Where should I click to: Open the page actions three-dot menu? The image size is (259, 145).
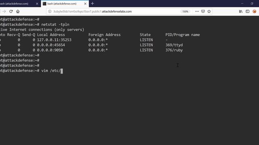[197, 11]
